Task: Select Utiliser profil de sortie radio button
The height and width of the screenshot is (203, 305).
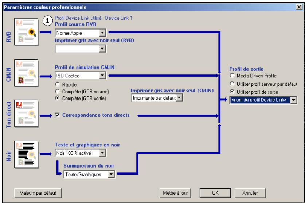Action: [x=232, y=92]
